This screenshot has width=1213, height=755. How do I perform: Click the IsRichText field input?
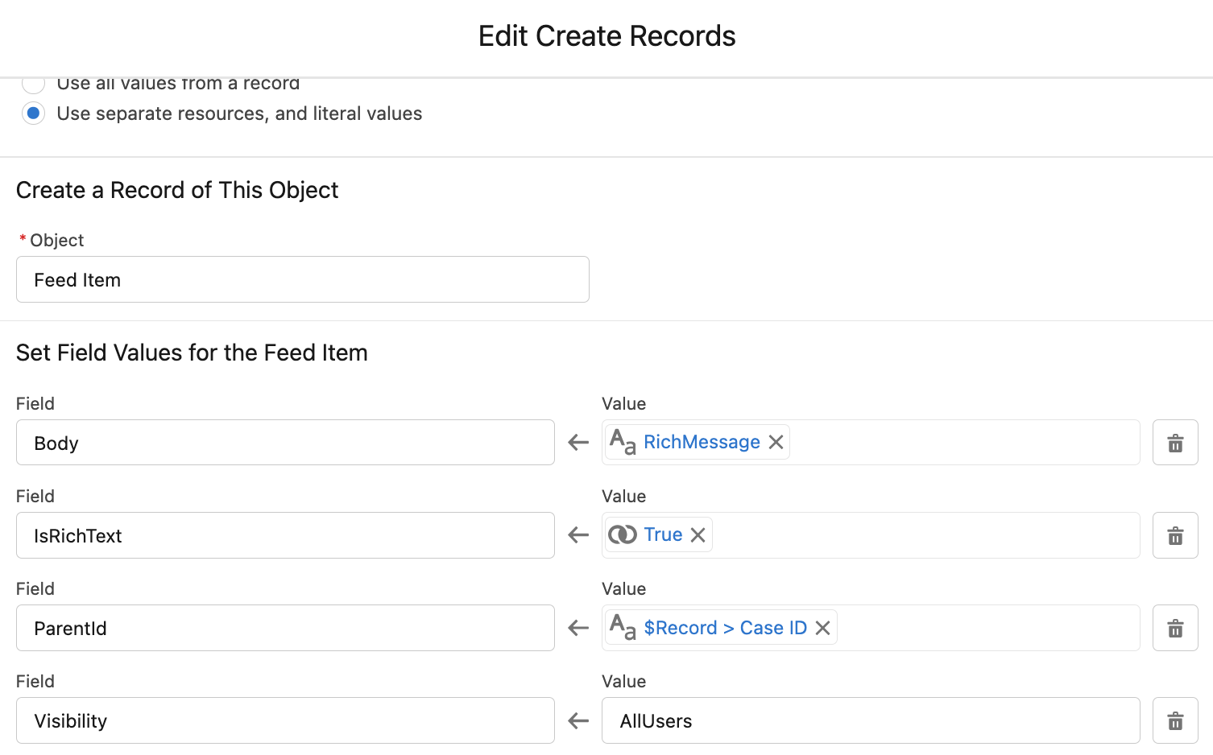click(x=285, y=534)
